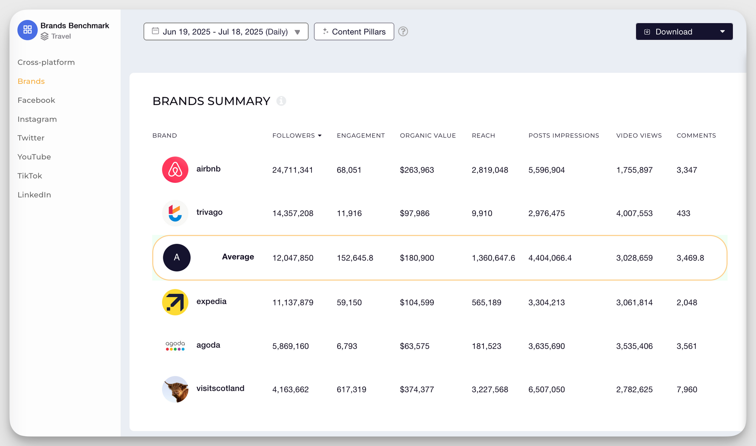The width and height of the screenshot is (756, 446).
Task: Click the Brands Benchmark grid logo icon
Action: click(x=28, y=30)
